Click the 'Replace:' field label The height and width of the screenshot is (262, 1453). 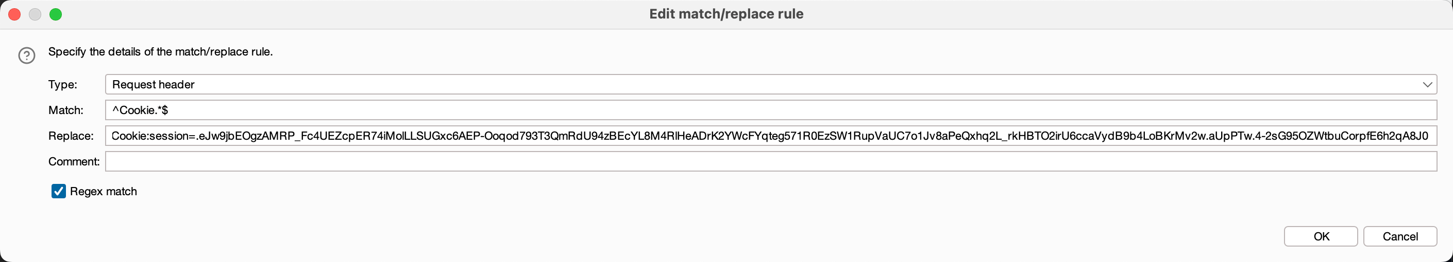(71, 136)
